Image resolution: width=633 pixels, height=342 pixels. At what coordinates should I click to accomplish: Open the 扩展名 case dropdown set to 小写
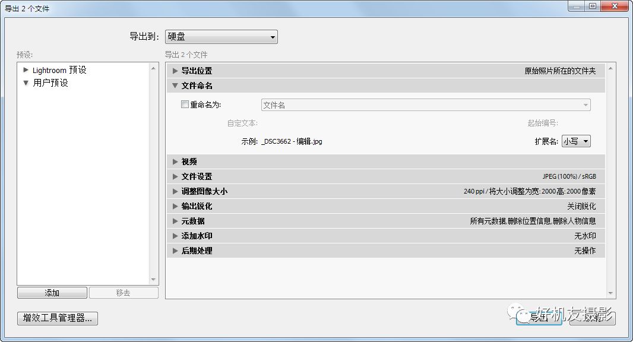pyautogui.click(x=575, y=141)
